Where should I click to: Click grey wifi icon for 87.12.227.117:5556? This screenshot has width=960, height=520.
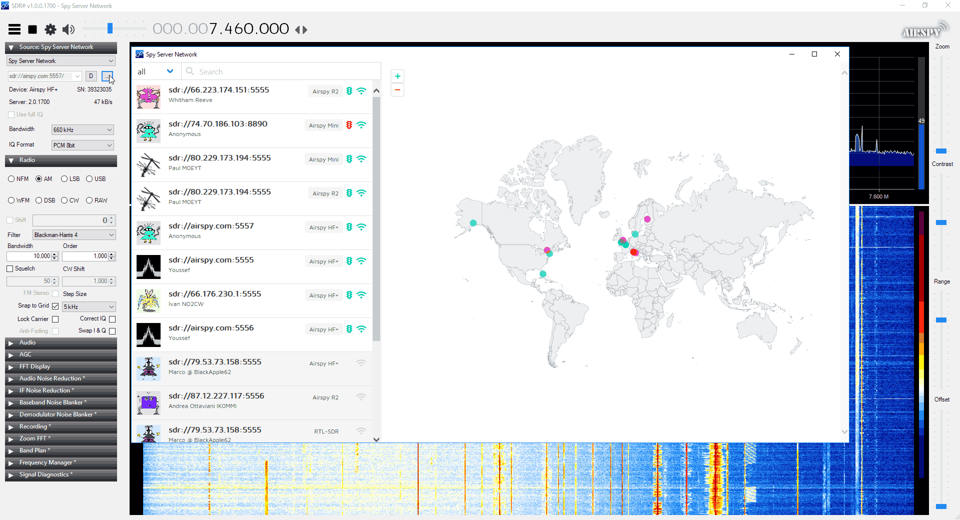pos(361,397)
